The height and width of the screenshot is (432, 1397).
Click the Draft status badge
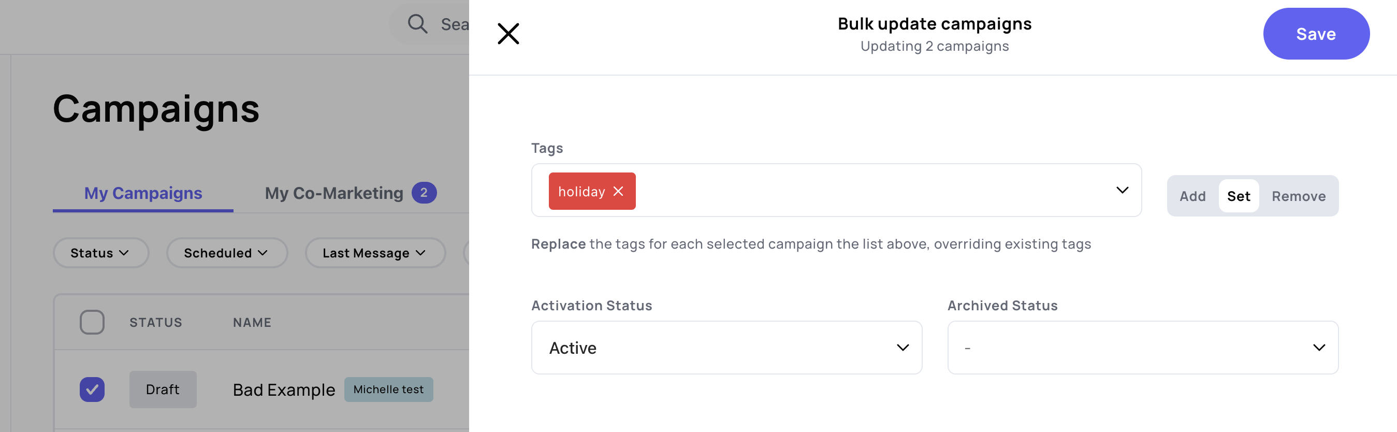point(163,390)
